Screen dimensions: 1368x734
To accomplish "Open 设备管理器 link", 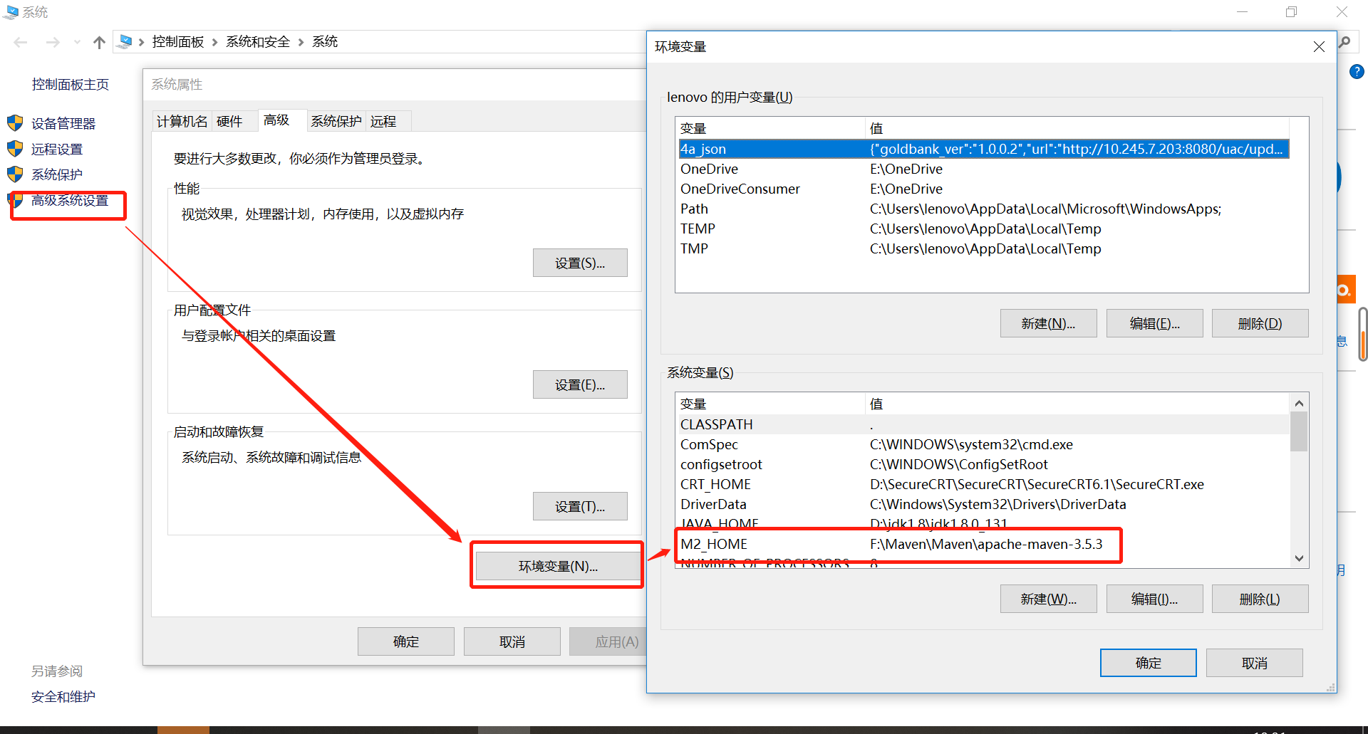I will click(63, 124).
